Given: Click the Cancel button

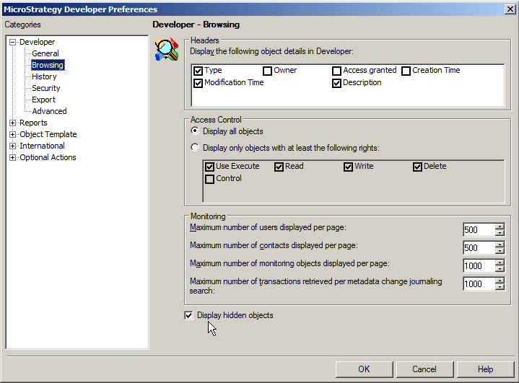Looking at the screenshot, I should click(424, 369).
